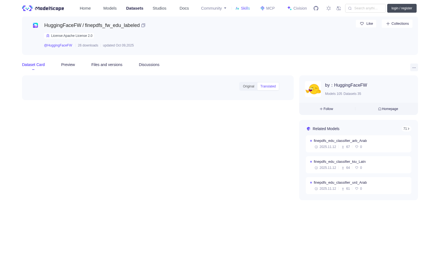Viewport: 440px width, 275px height.
Task: Toggle the light/dark theme sun icon
Action: [329, 8]
